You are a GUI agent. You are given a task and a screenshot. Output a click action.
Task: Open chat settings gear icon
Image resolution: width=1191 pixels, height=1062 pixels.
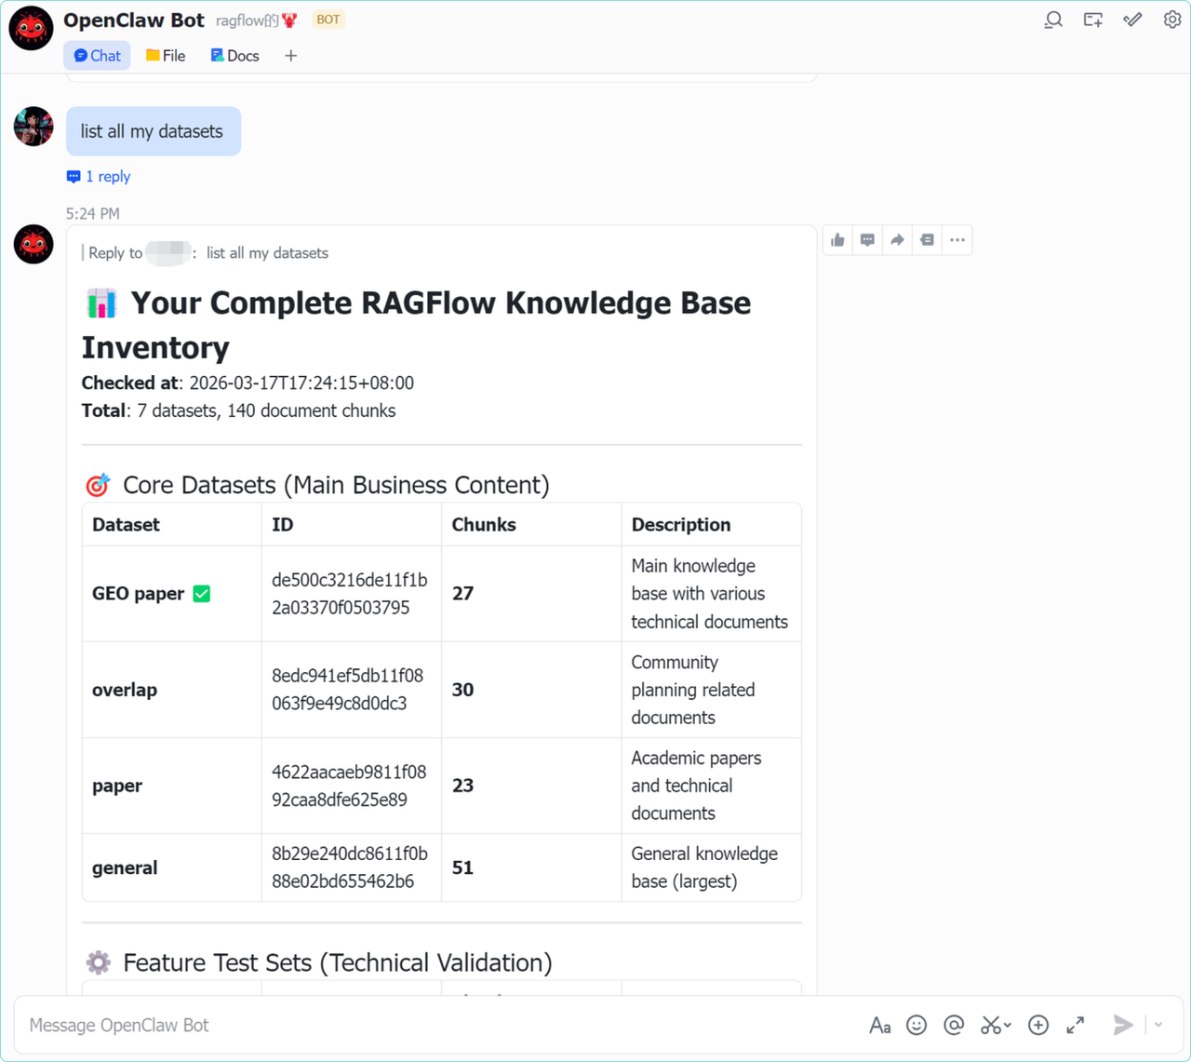pos(1172,20)
